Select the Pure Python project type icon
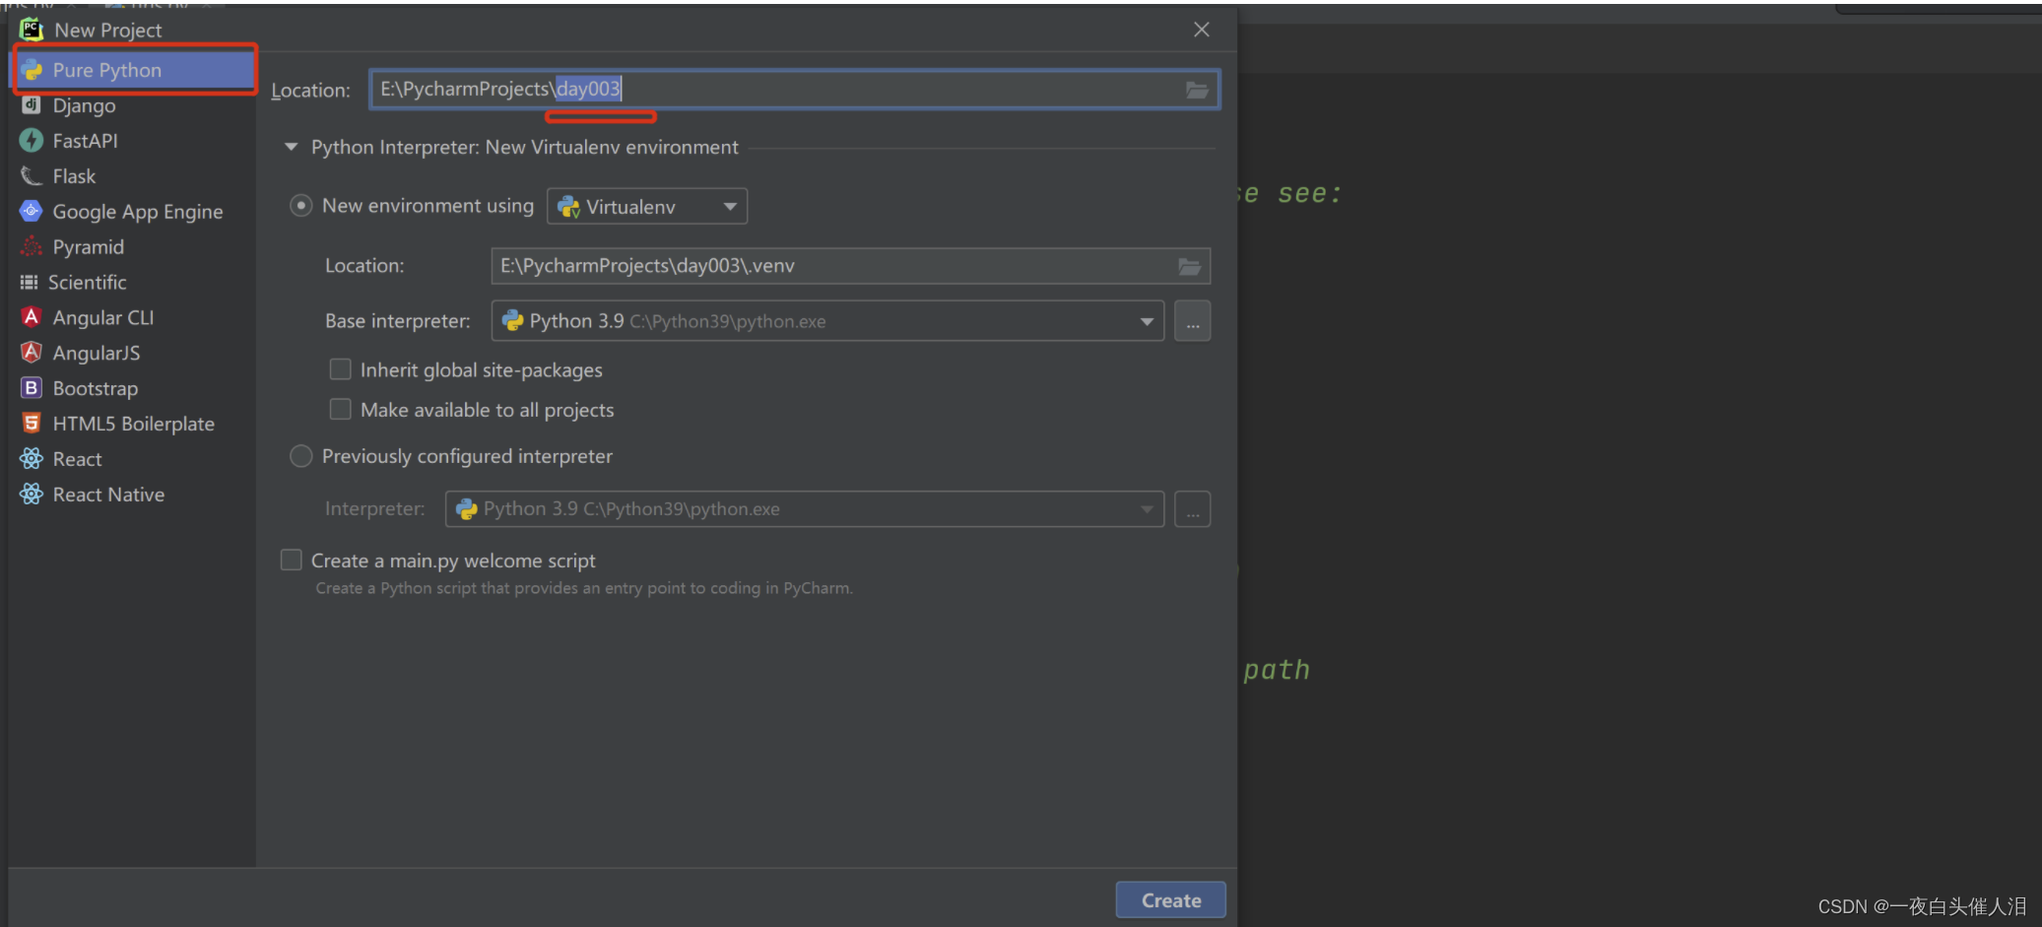 tap(32, 70)
